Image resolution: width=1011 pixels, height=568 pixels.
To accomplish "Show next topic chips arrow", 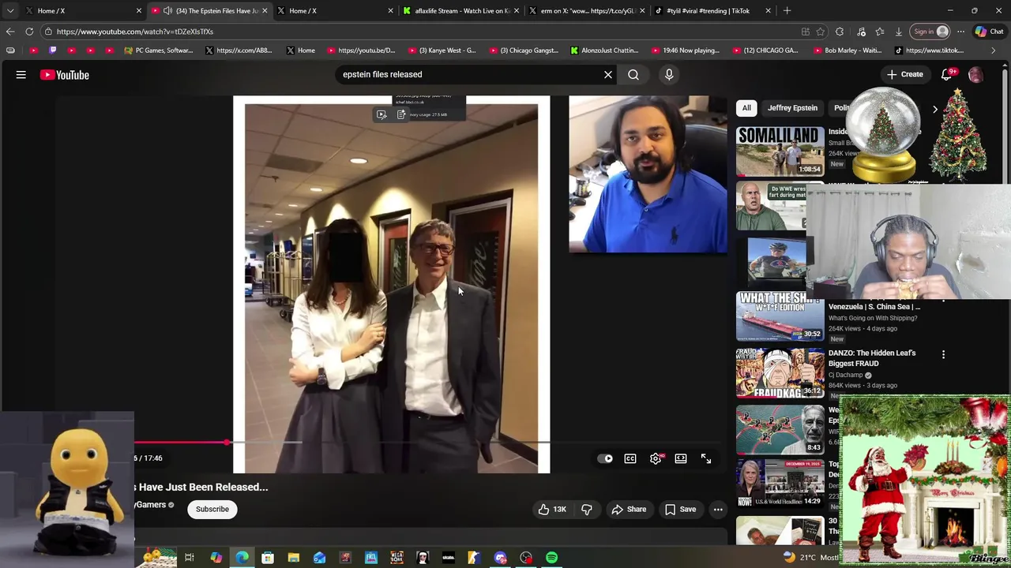I will (x=935, y=109).
